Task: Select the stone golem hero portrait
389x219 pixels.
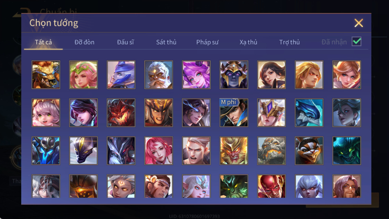Action: (271, 151)
